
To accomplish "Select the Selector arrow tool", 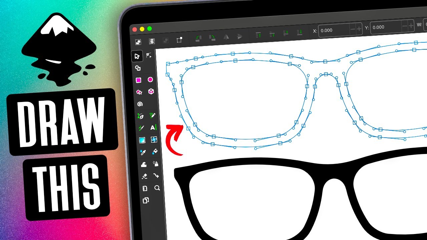I will (x=137, y=56).
